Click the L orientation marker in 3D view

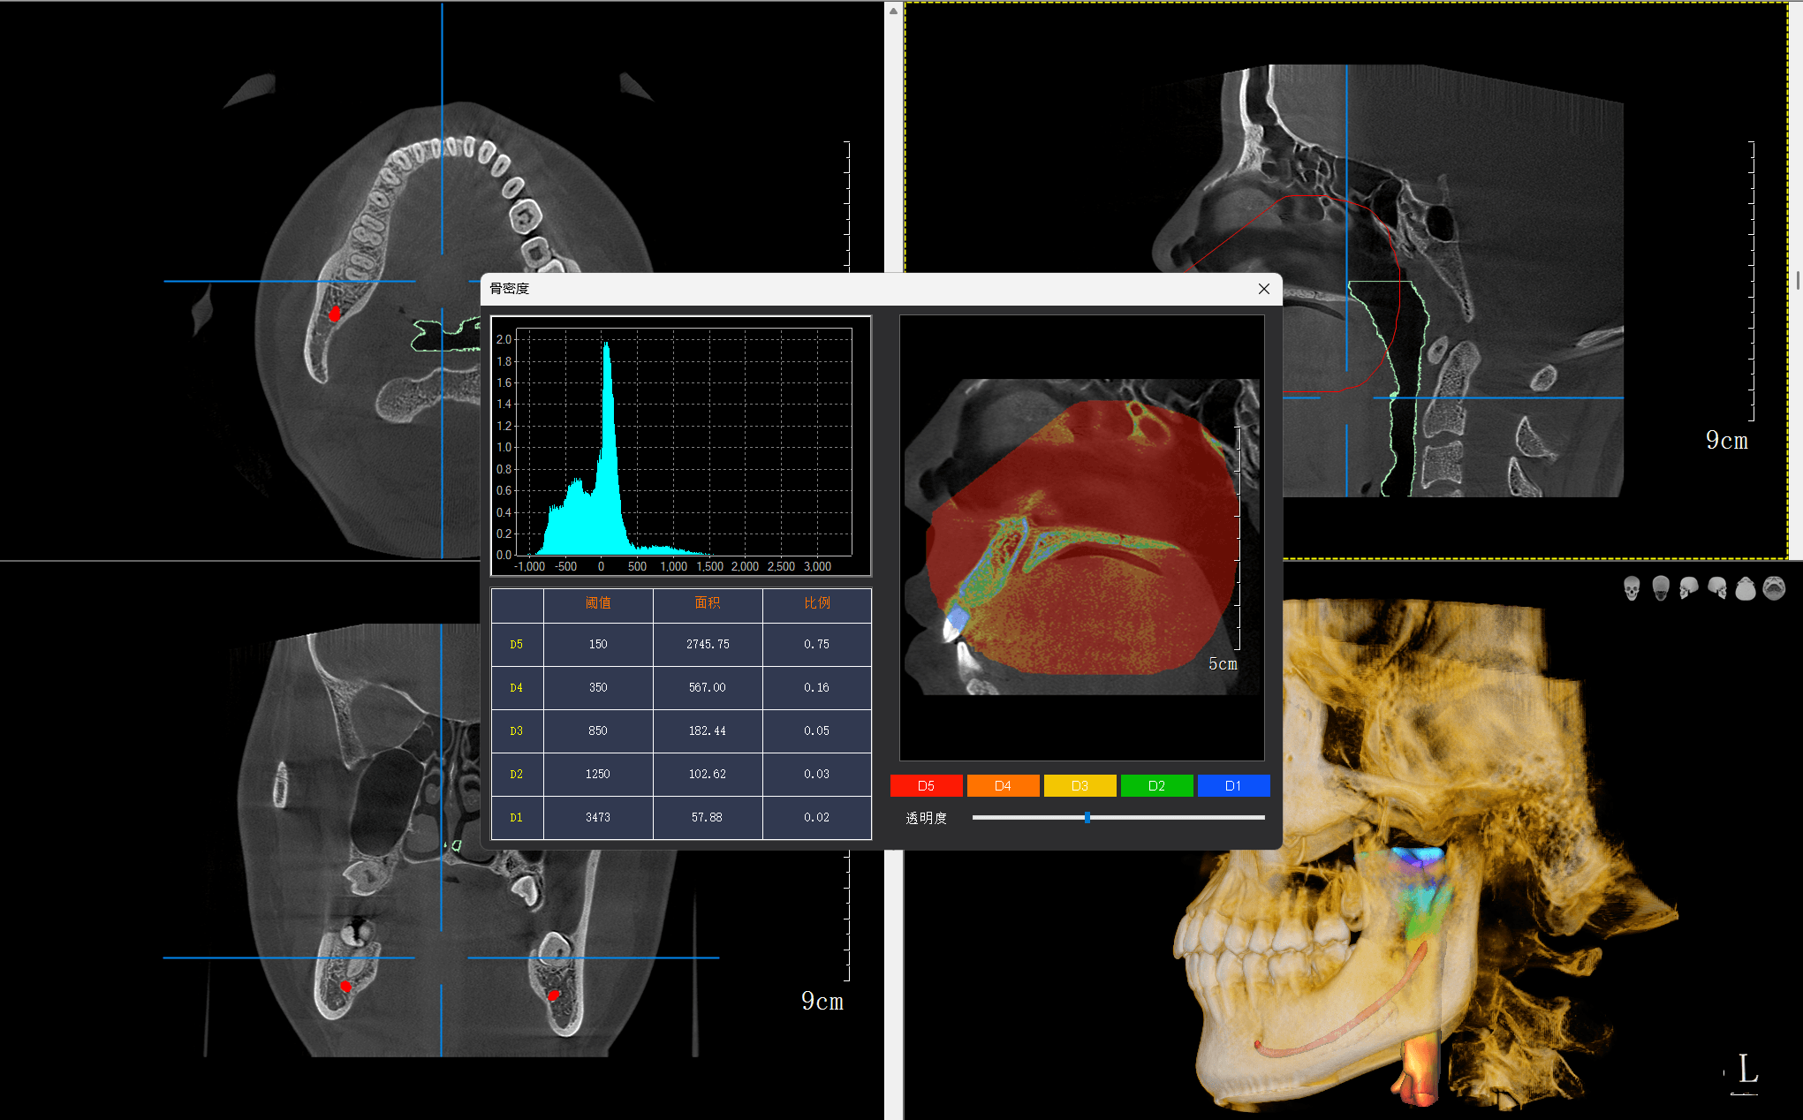(x=1747, y=1069)
